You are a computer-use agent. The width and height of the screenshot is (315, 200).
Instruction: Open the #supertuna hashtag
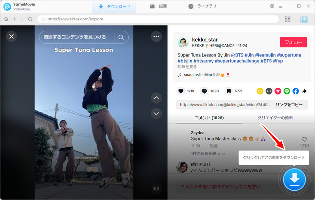pyautogui.click(x=289, y=55)
